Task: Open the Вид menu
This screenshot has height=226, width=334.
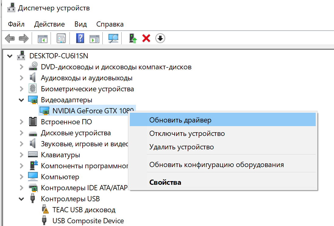Action: (x=80, y=24)
